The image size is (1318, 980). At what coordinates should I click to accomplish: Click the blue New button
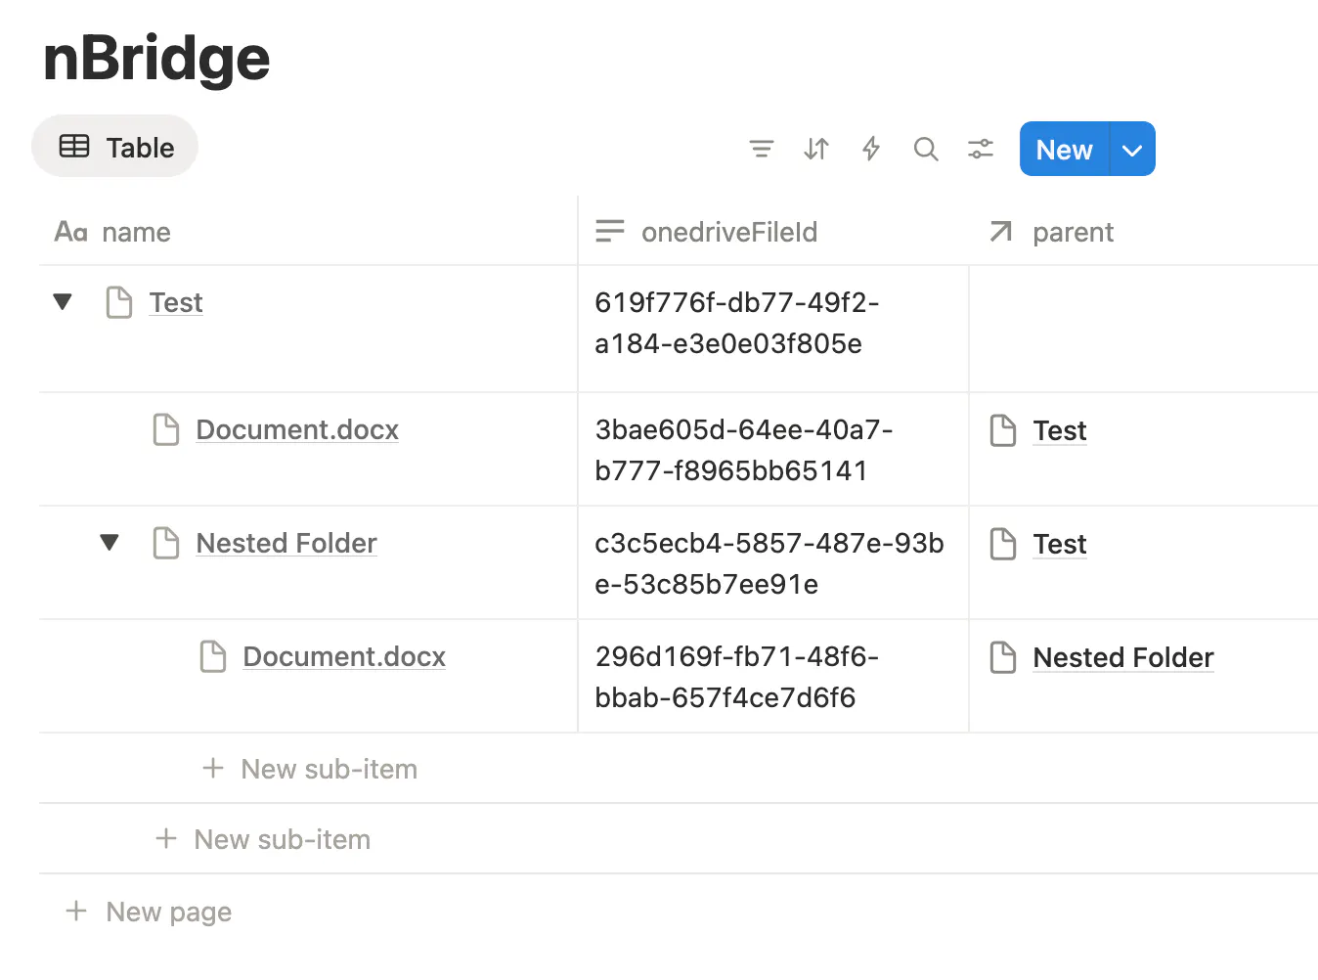coord(1064,150)
